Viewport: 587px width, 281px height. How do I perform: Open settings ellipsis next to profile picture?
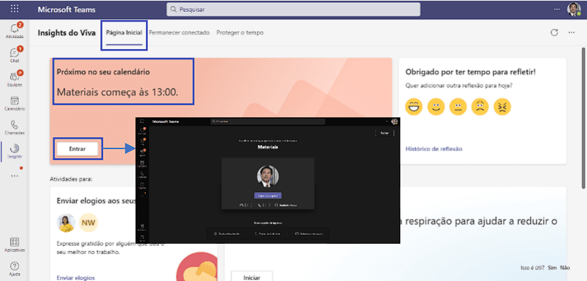click(x=557, y=10)
